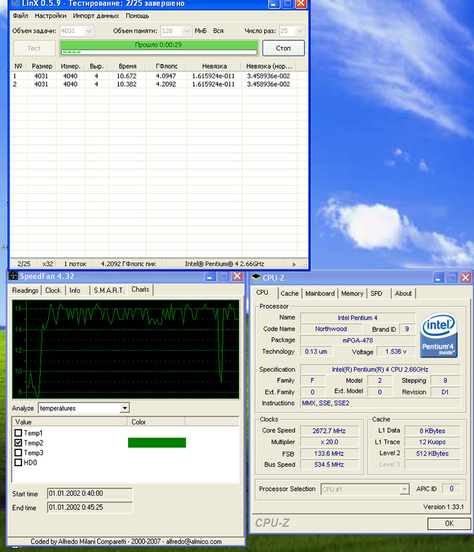Switch to CPU-Z SPD tab
Image resolution: width=474 pixels, height=552 pixels.
coord(376,293)
